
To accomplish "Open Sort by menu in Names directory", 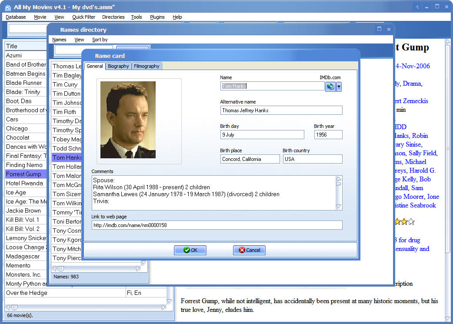I will [100, 40].
